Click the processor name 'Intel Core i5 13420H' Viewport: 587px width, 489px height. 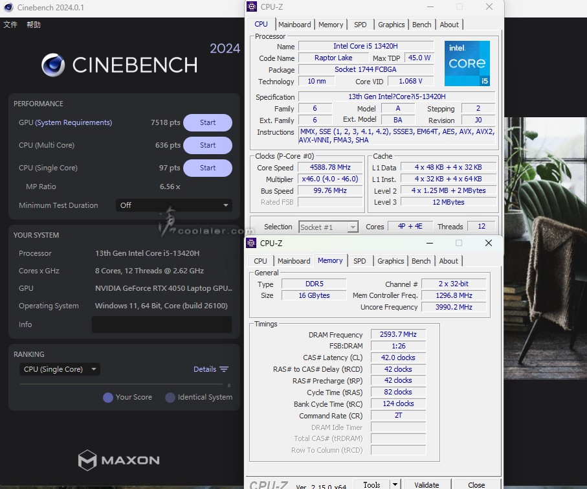366,46
